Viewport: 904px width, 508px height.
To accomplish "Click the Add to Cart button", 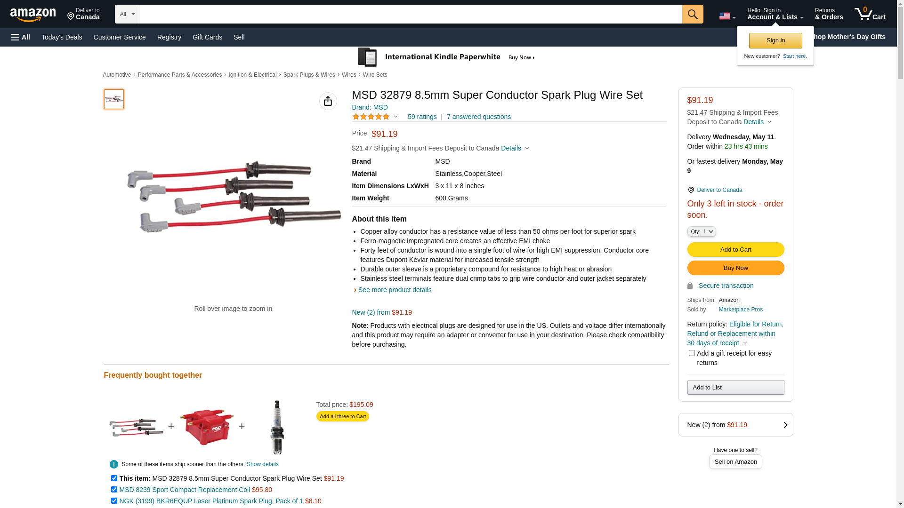I will (x=735, y=250).
